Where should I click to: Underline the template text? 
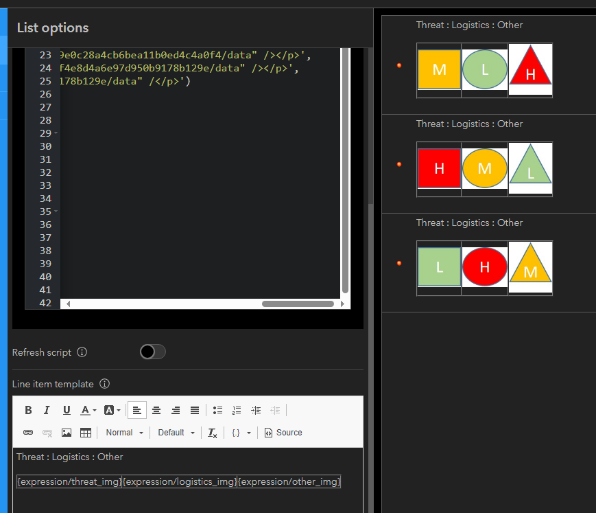pyautogui.click(x=67, y=410)
